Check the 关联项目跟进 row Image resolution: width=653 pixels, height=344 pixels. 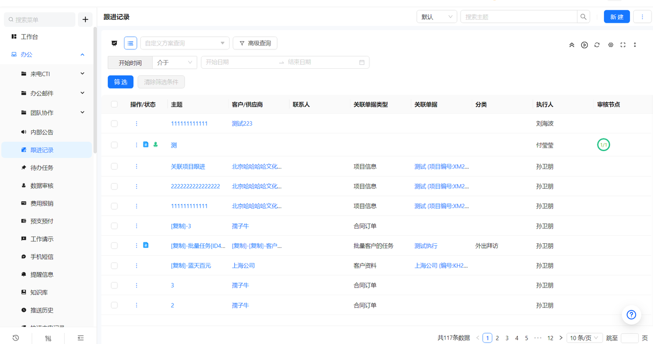coord(114,166)
